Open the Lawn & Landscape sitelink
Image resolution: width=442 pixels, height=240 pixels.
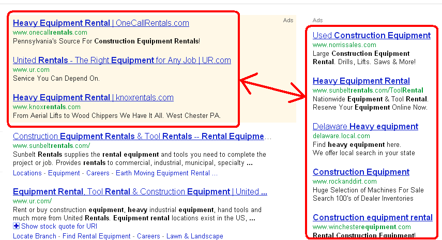pyautogui.click(x=195, y=236)
